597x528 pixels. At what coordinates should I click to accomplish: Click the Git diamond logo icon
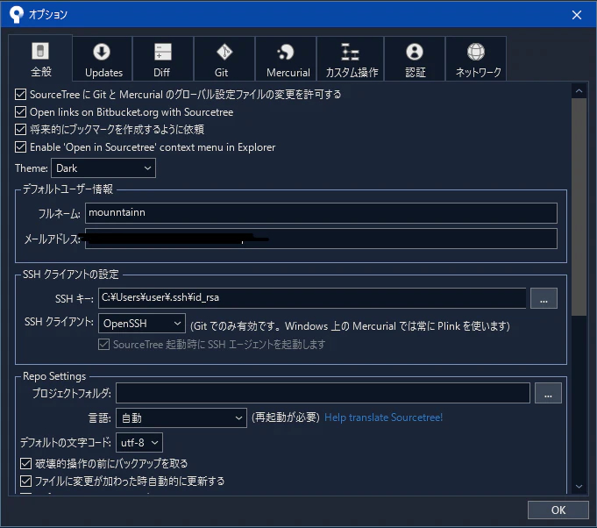(x=224, y=52)
